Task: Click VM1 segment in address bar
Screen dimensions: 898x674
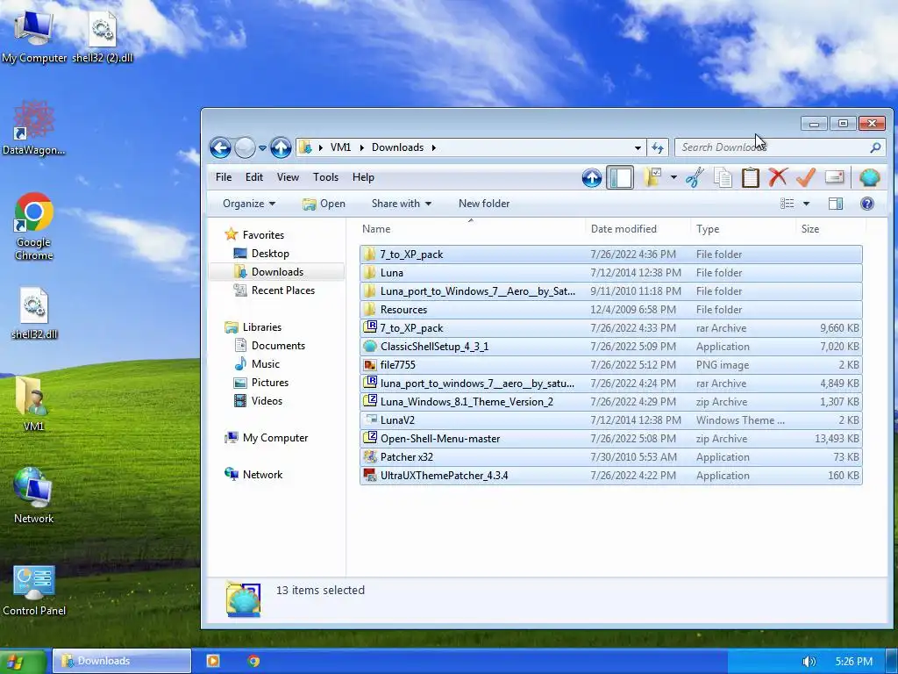Action: (x=340, y=147)
